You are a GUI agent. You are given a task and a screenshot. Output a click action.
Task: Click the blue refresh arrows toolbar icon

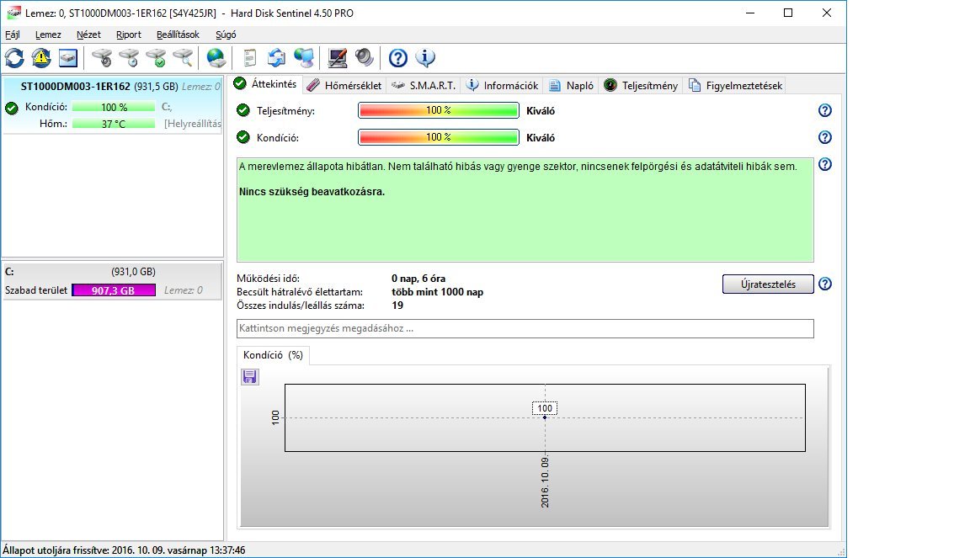(14, 58)
